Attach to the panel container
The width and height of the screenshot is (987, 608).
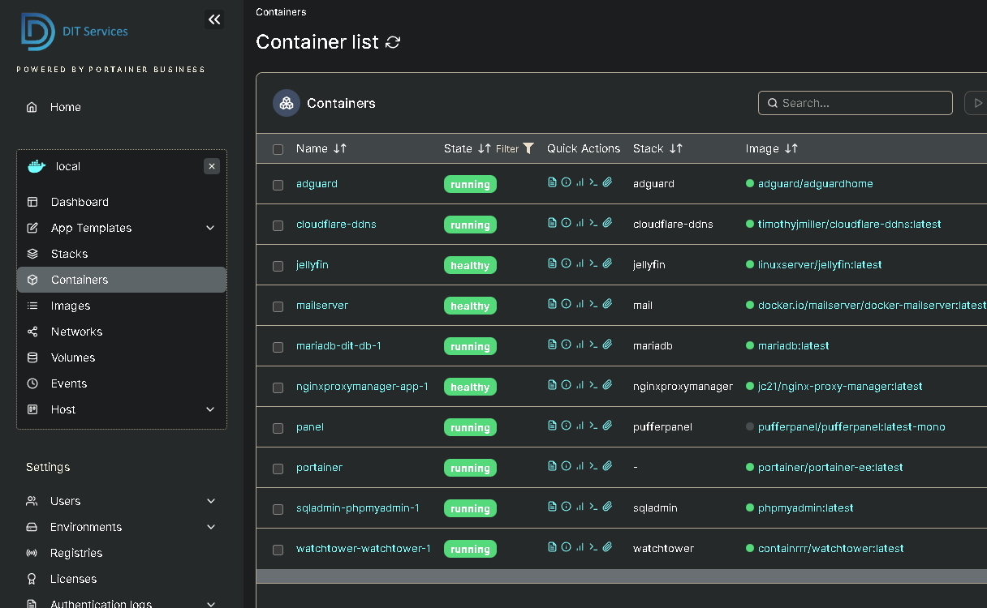point(607,426)
